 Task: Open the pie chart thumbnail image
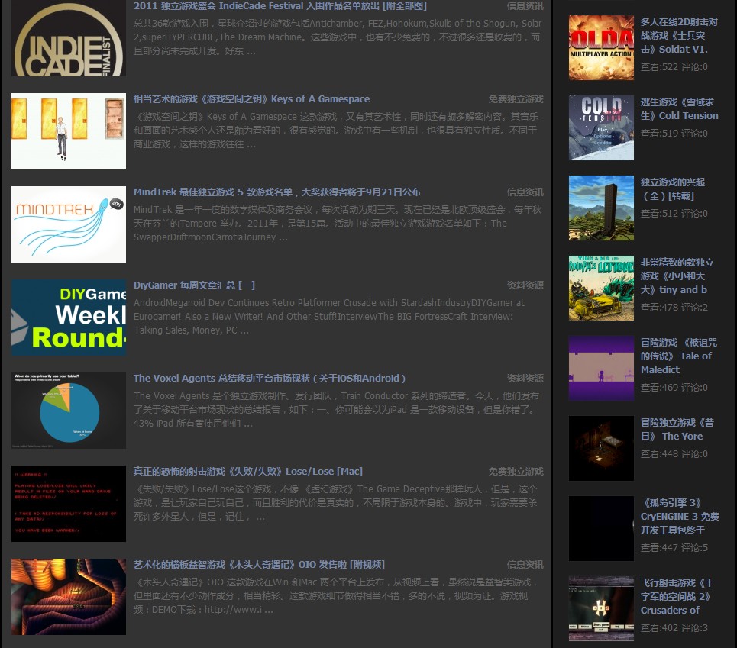(69, 411)
